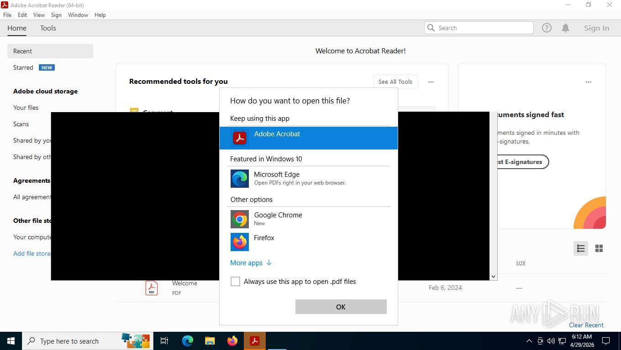Click the taskbar clock
Screen dimensions: 621x350
(582, 341)
